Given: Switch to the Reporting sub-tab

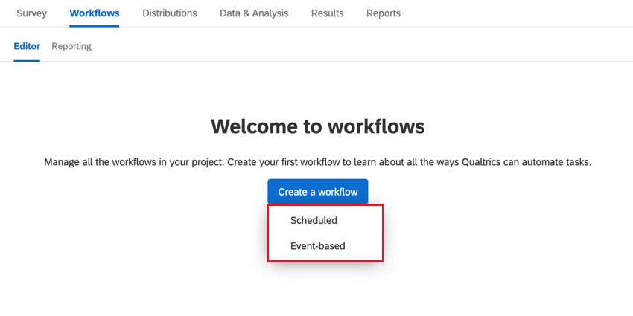Looking at the screenshot, I should click(x=71, y=46).
